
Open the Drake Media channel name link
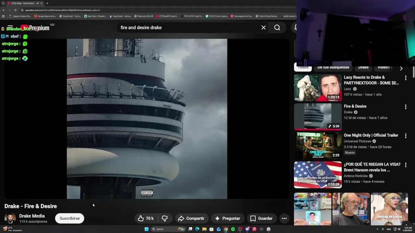pyautogui.click(x=32, y=216)
